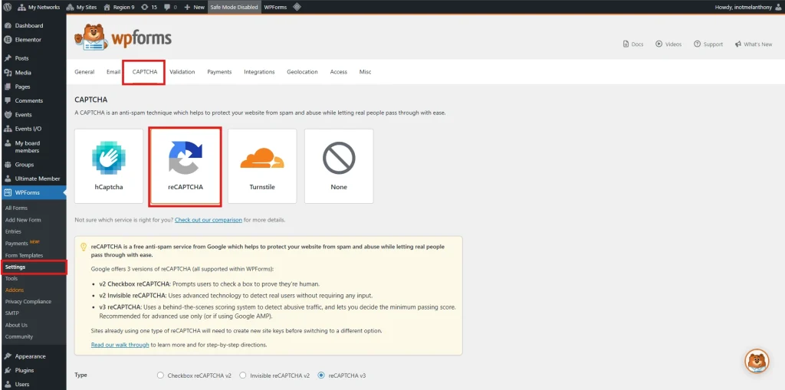Image resolution: width=785 pixels, height=390 pixels.
Task: Click Add New Form submenu
Action: tap(23, 220)
